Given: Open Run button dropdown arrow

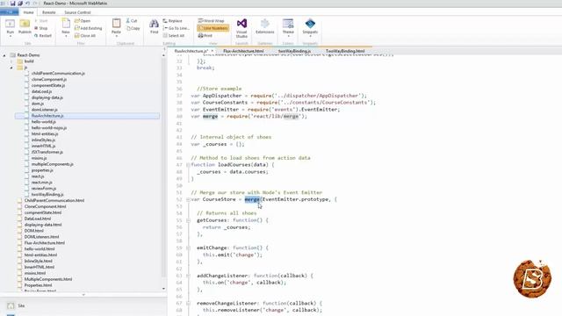Looking at the screenshot, I should pos(10,37).
